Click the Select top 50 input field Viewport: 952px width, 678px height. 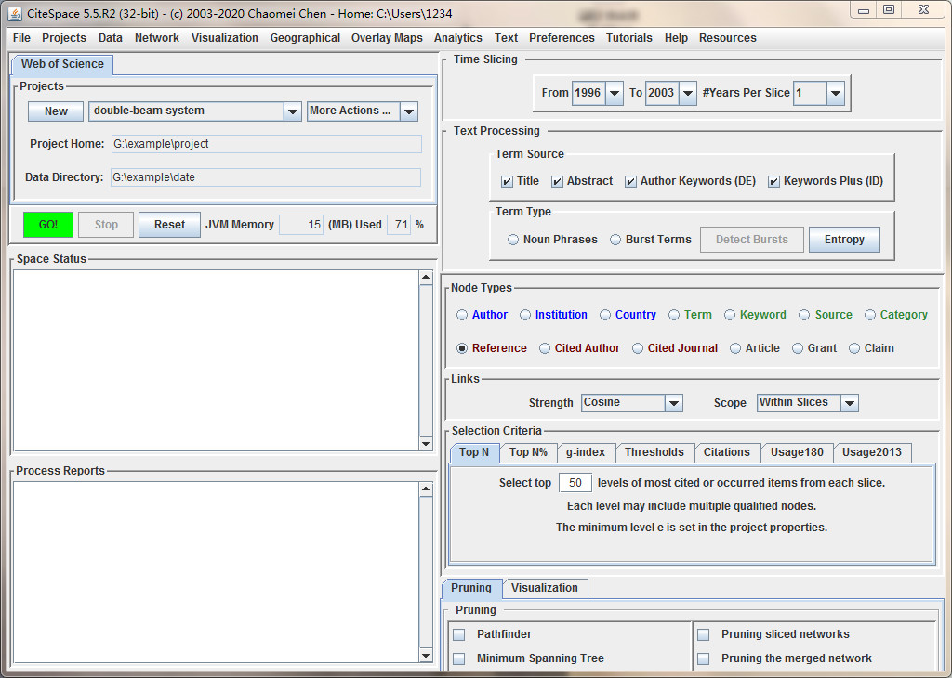(575, 483)
